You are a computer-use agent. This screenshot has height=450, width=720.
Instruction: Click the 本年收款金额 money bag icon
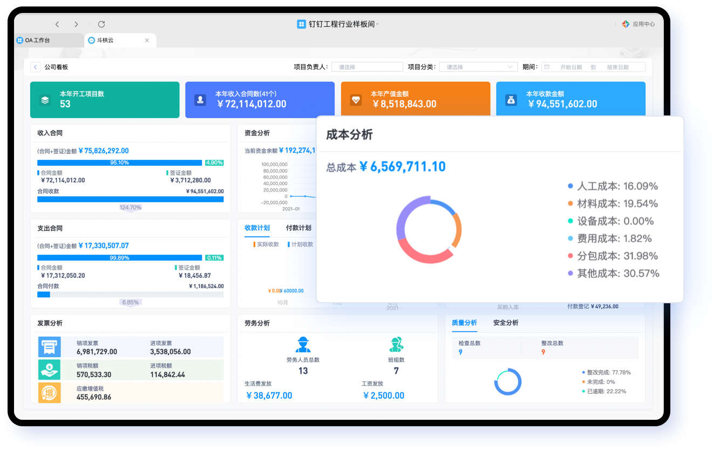click(511, 100)
